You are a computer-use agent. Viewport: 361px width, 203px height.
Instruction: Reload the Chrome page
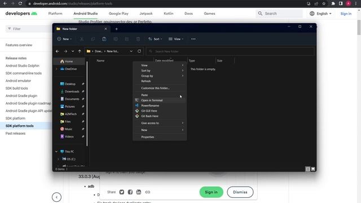tap(20, 3)
